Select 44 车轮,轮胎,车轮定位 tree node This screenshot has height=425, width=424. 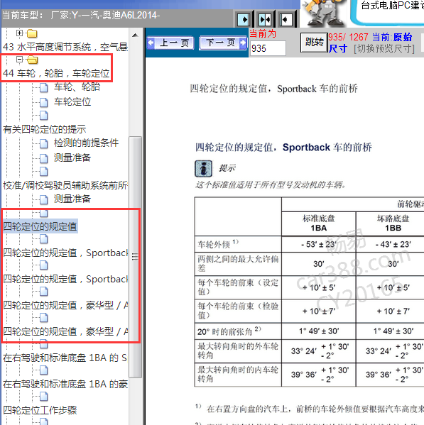click(56, 73)
